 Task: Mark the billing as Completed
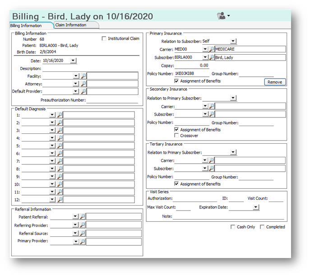click(262, 227)
